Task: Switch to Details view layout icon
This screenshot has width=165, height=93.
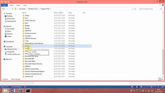Action: point(160,79)
